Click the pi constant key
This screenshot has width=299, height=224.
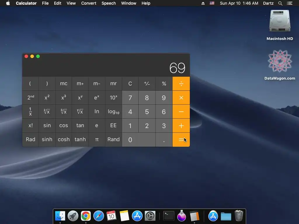pyautogui.click(x=97, y=140)
